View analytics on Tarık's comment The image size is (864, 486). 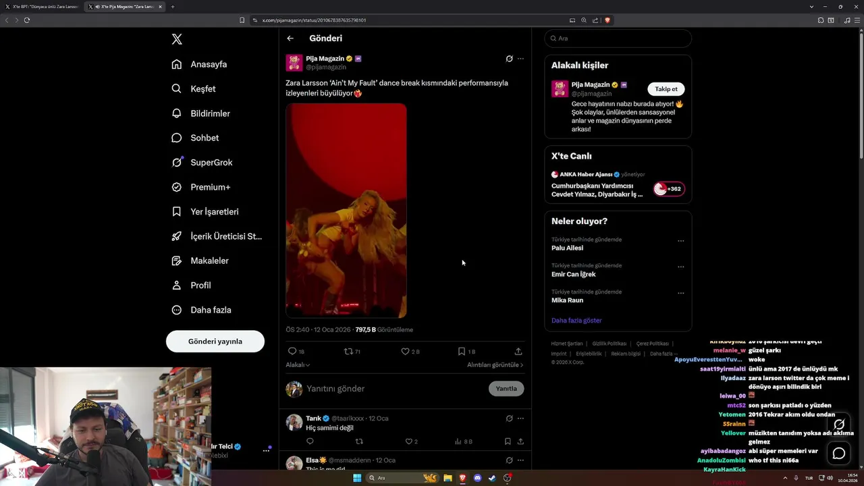(x=463, y=441)
